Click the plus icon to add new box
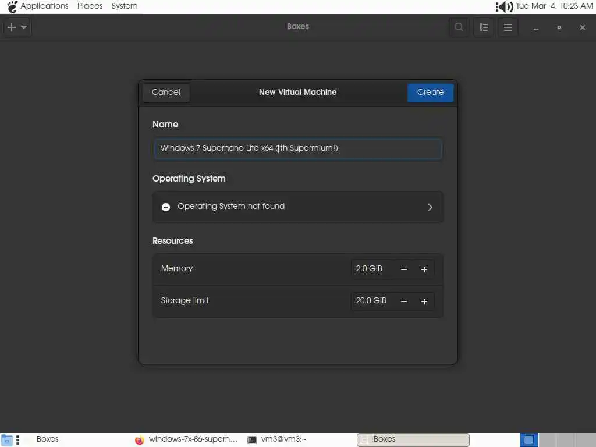This screenshot has width=596, height=447. coord(12,27)
